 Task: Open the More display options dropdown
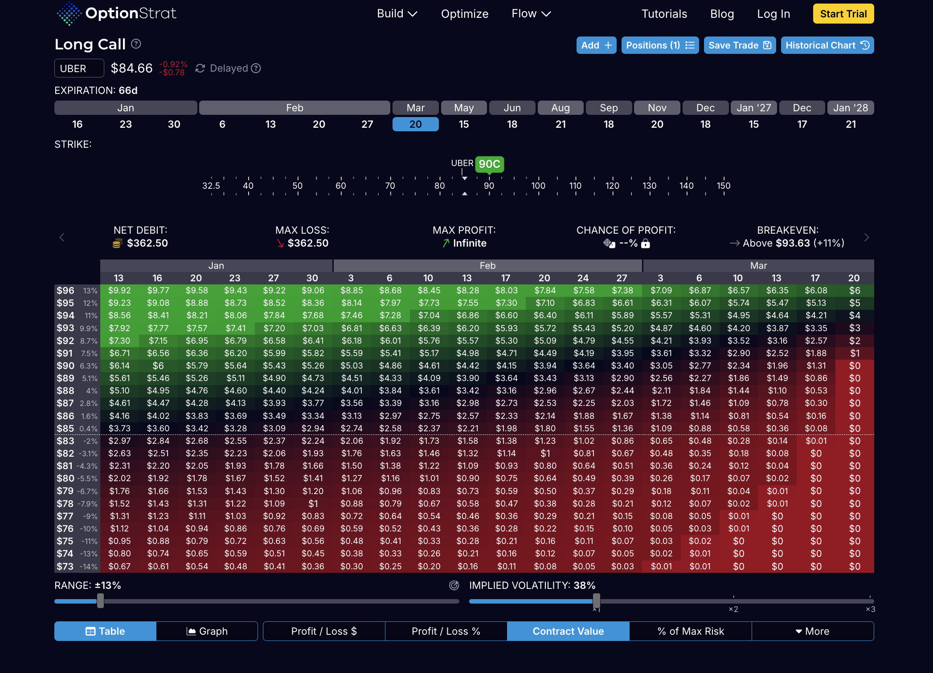812,631
